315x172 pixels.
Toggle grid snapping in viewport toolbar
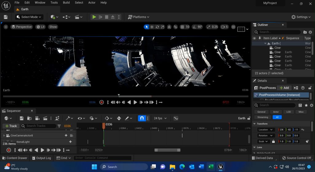[182, 27]
